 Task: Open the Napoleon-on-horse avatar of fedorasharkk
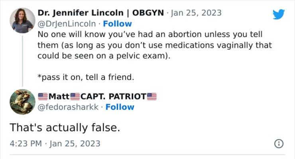pyautogui.click(x=22, y=102)
